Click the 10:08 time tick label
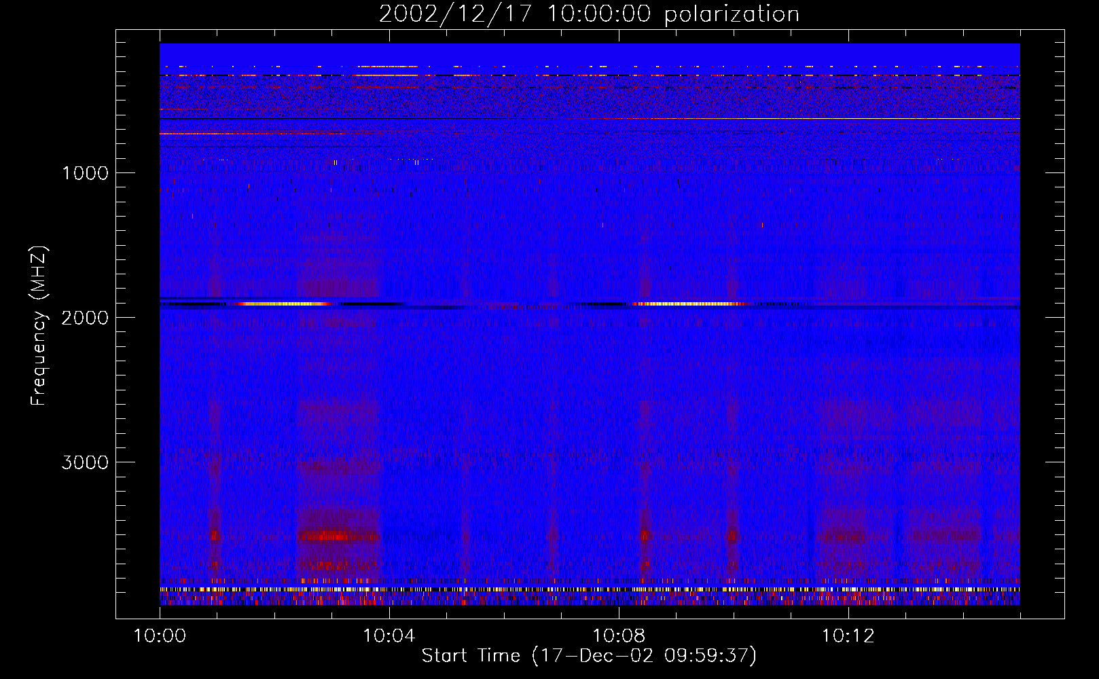This screenshot has width=1099, height=679. pos(619,636)
